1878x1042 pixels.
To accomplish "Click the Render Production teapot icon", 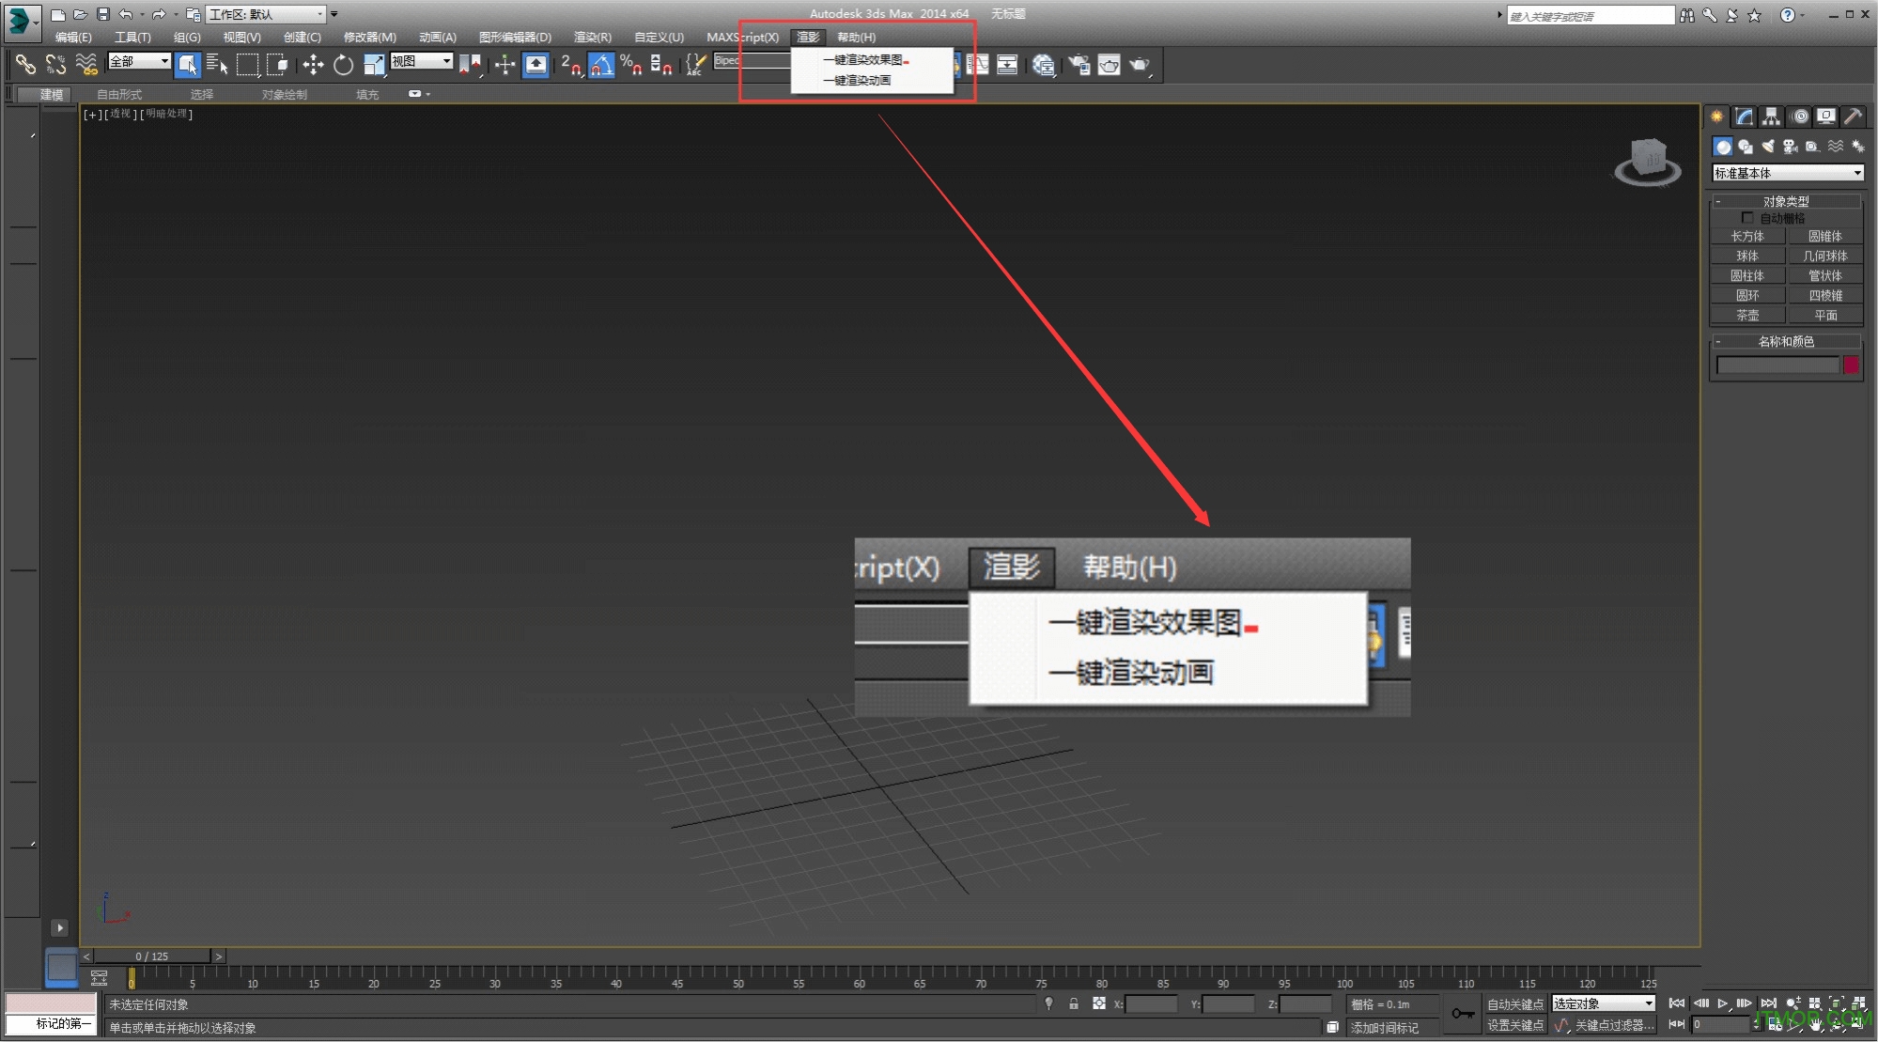I will 1140,64.
